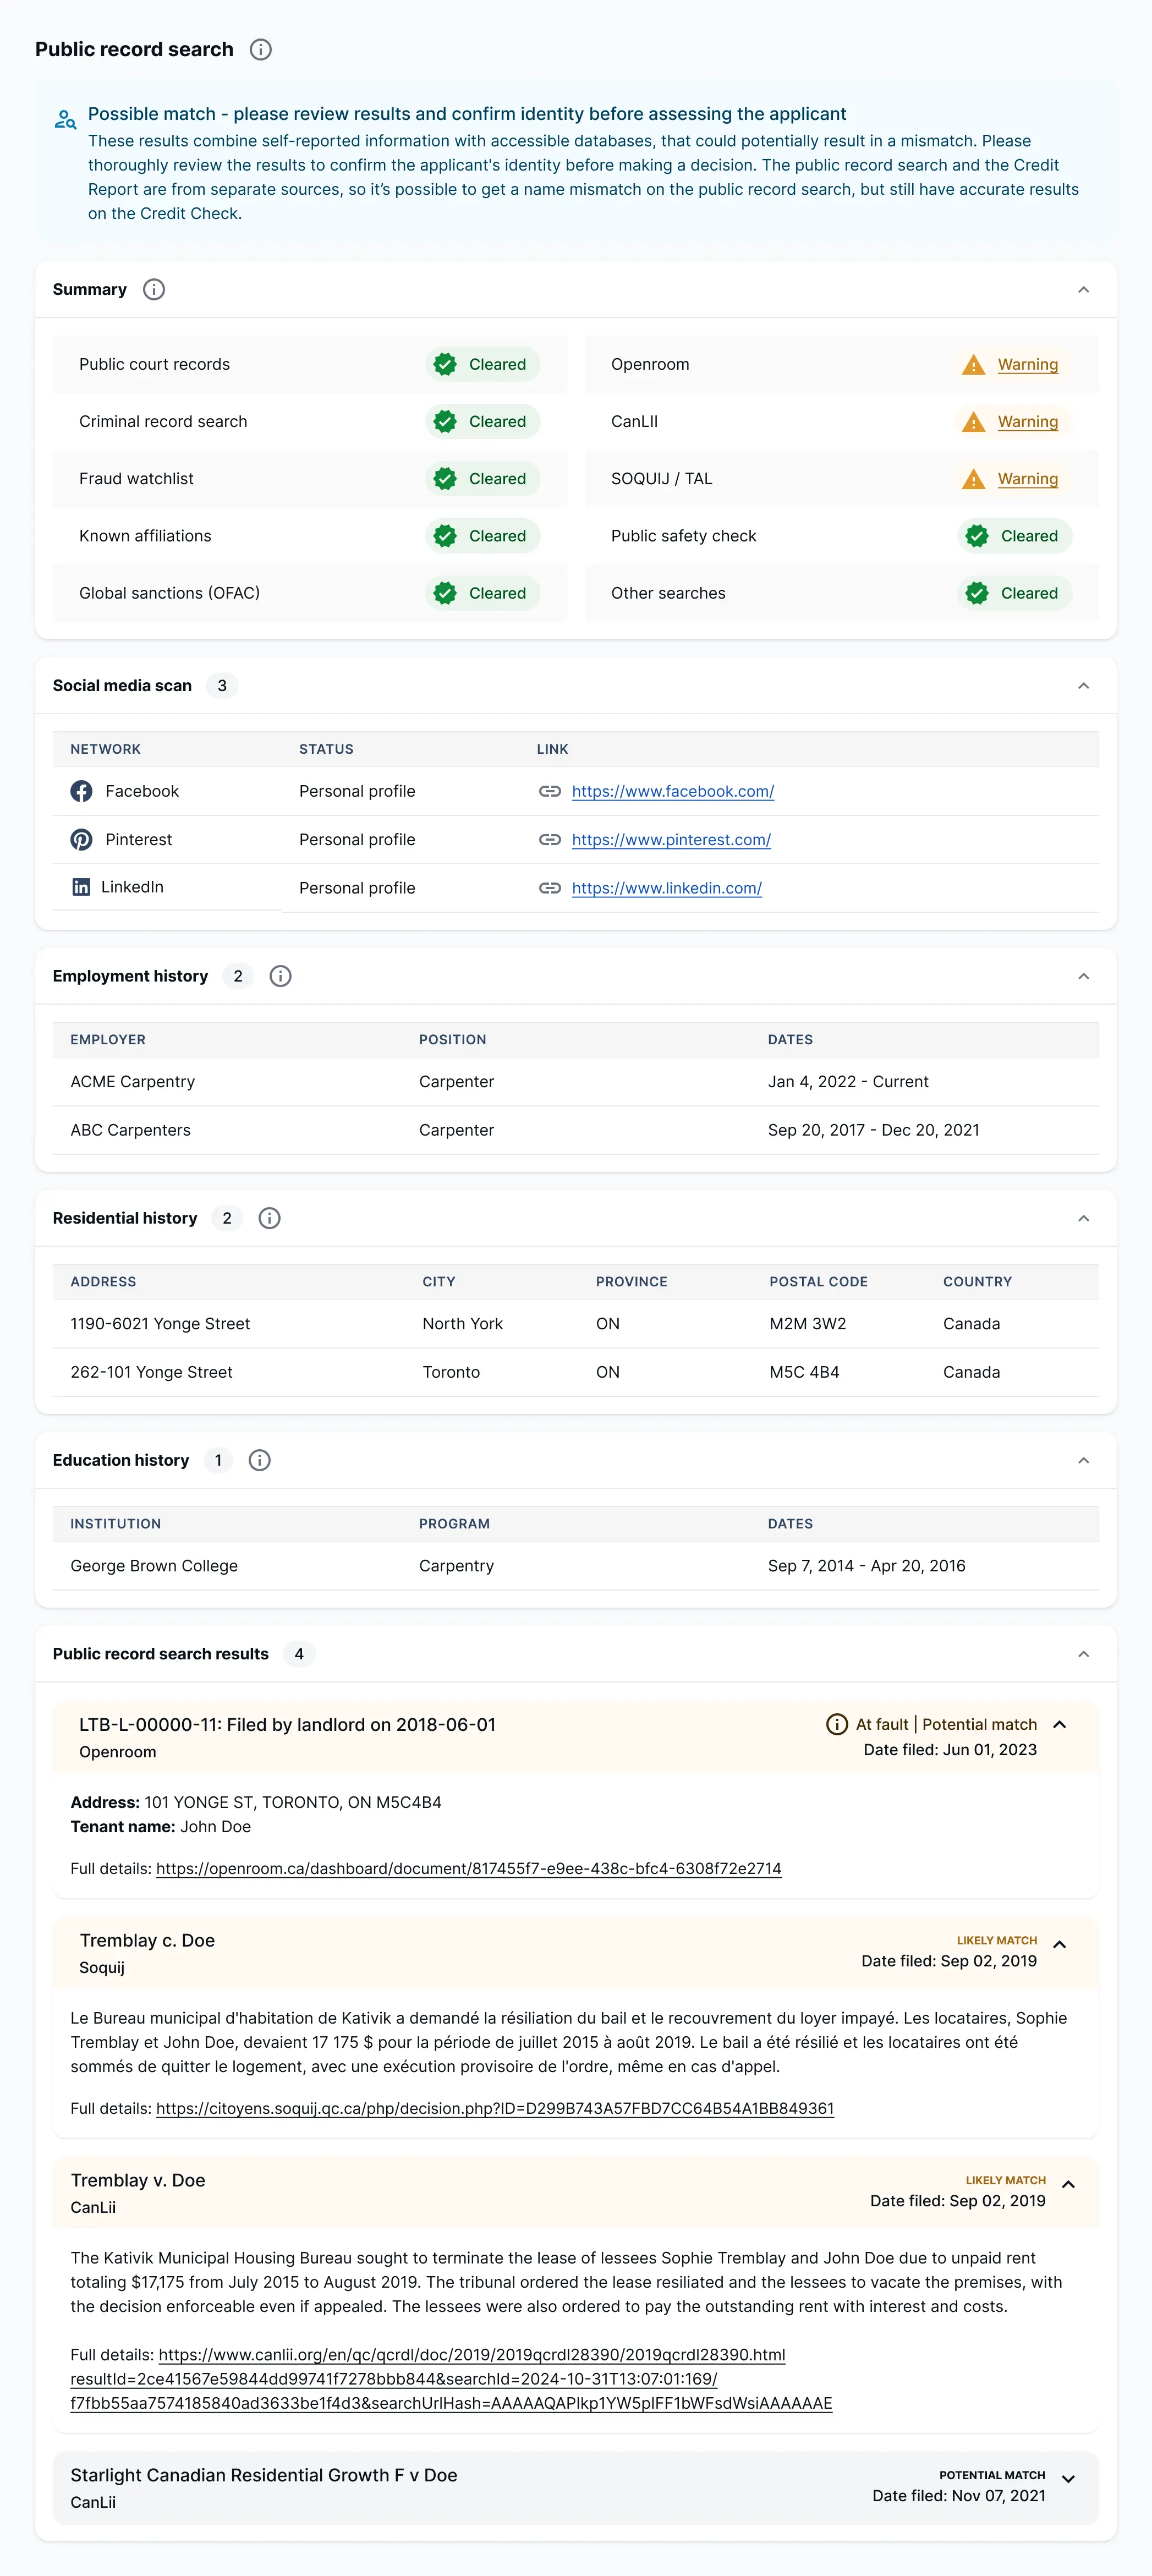
Task: Collapse the Social media scan section
Action: [1083, 685]
